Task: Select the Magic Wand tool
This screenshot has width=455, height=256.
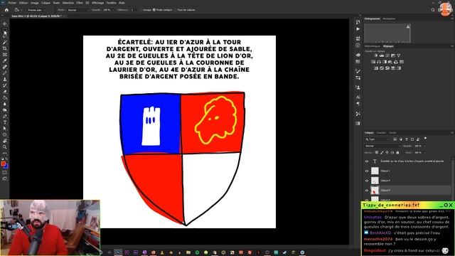Action: (x=5, y=43)
